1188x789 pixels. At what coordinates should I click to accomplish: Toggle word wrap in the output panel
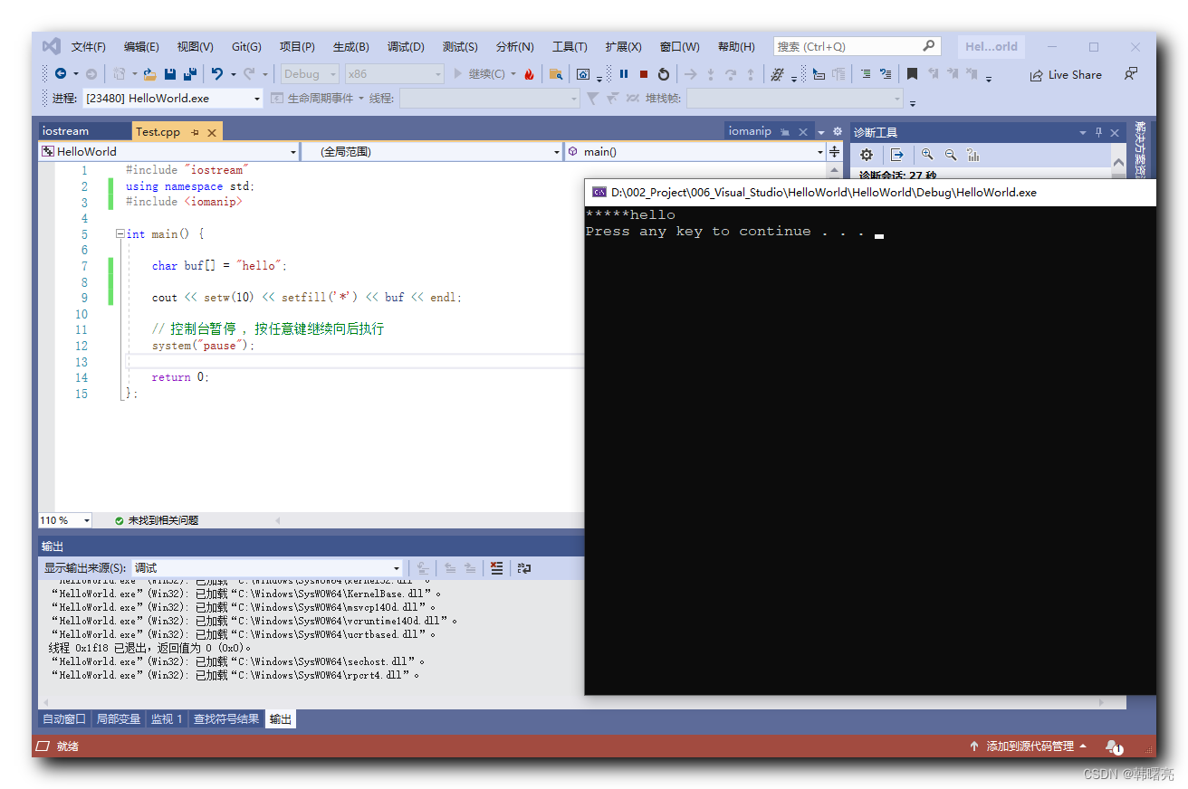coord(524,568)
